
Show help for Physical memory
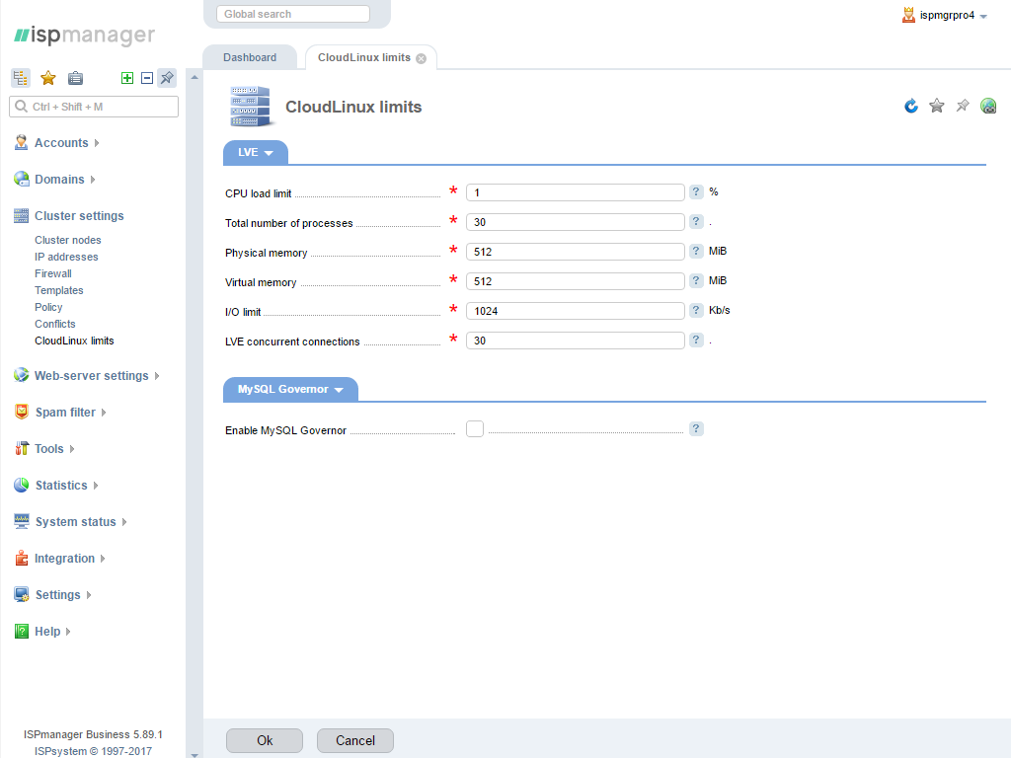click(x=696, y=252)
